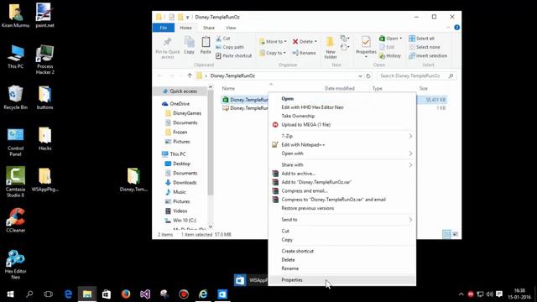Click Copy path in the ribbon
Screen dimensions: 537x302
coord(230,47)
